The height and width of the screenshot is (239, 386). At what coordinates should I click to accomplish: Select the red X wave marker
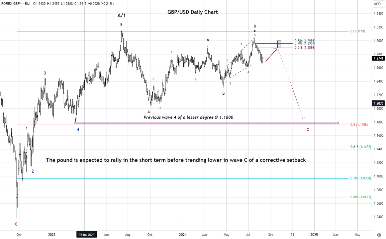click(16, 224)
